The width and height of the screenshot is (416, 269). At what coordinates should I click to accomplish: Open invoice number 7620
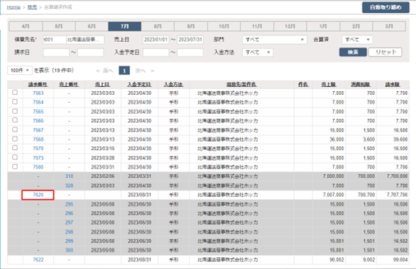click(38, 195)
